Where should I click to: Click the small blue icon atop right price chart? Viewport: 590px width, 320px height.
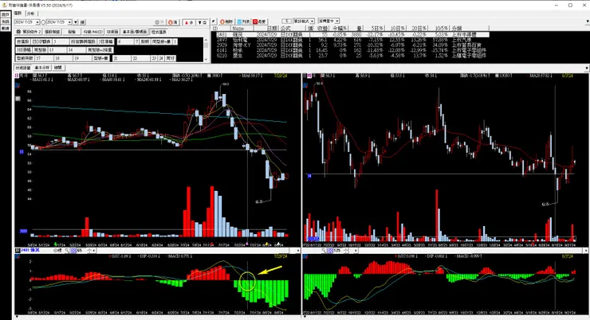tap(305, 86)
